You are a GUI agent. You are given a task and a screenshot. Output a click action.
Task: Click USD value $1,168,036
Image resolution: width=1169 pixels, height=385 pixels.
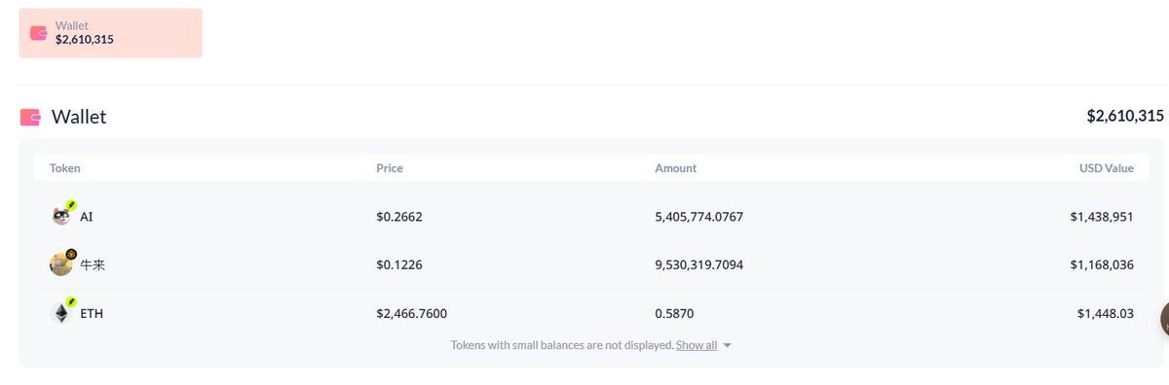coord(1102,264)
